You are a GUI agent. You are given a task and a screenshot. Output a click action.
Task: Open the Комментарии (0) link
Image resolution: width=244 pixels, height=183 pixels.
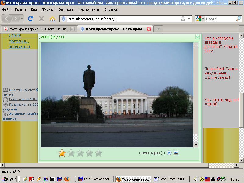click(x=152, y=153)
